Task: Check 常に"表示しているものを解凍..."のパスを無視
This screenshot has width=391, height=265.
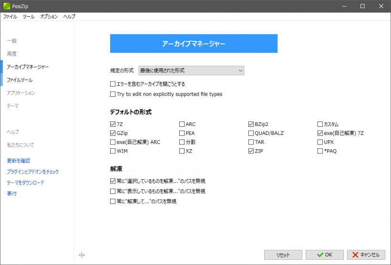Action: click(113, 191)
